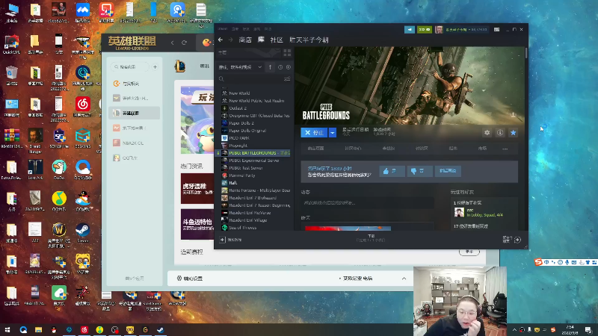
Task: Open Steam user avatar in title bar
Action: point(439,29)
